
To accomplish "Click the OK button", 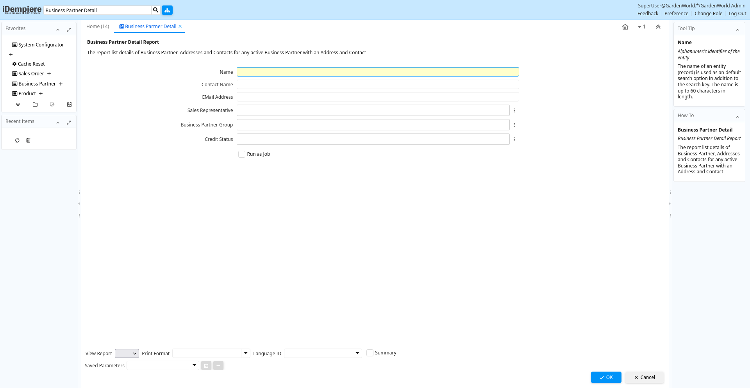I will 606,377.
